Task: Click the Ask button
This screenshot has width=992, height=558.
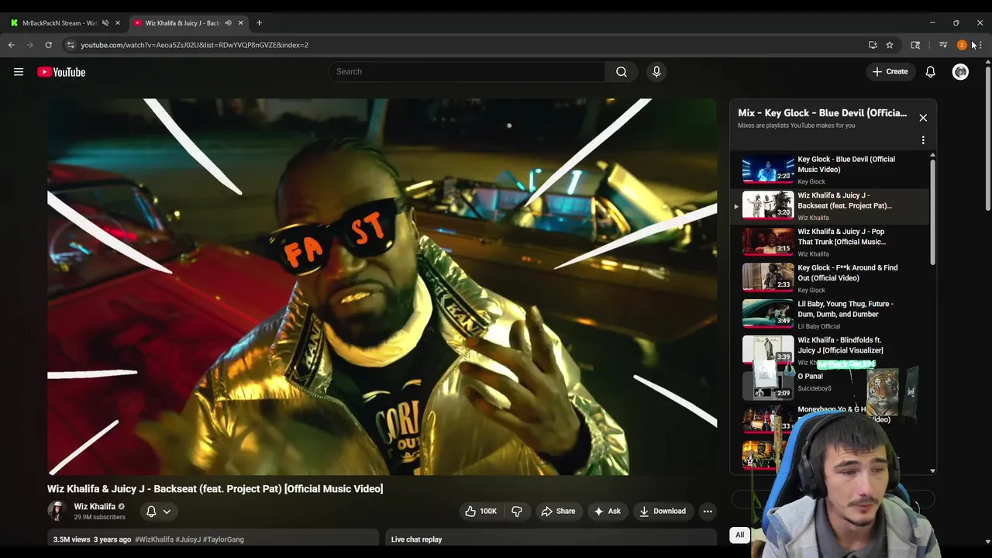Action: [x=607, y=511]
